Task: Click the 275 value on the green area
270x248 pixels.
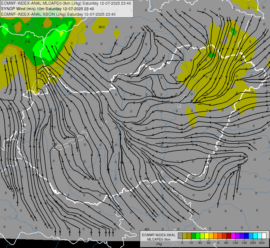Action: click(x=27, y=42)
